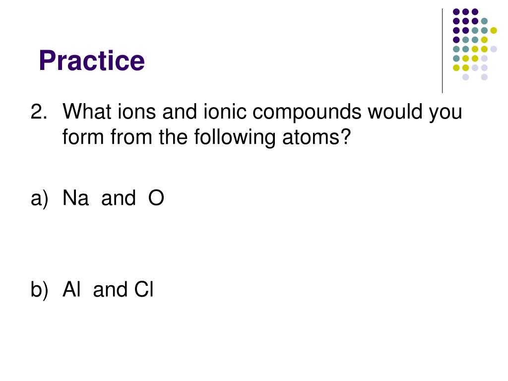Click the second line 'form from the following atoms?'
The image size is (508, 381).
pos(206,137)
